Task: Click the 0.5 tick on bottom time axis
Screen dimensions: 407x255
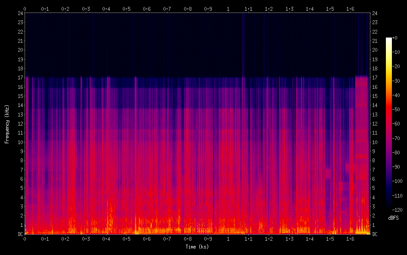Action: click(x=126, y=239)
